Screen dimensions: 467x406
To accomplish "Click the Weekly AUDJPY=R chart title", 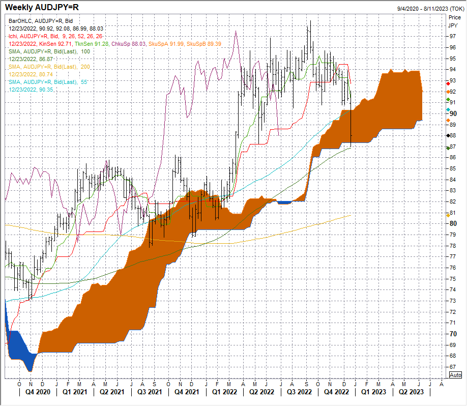I will [42, 7].
